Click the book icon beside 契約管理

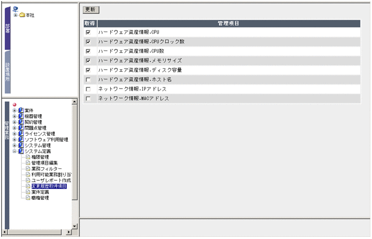click(21, 122)
